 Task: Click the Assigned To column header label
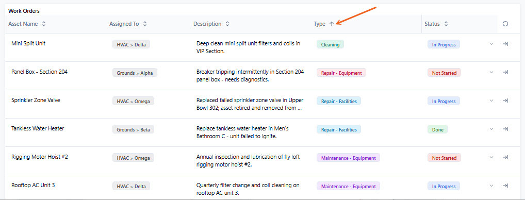124,24
